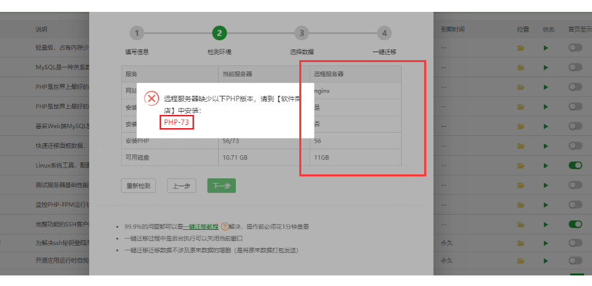Screen dimensions: 592x286
Task: Click the red X error icon in the popup
Action: pos(152,99)
